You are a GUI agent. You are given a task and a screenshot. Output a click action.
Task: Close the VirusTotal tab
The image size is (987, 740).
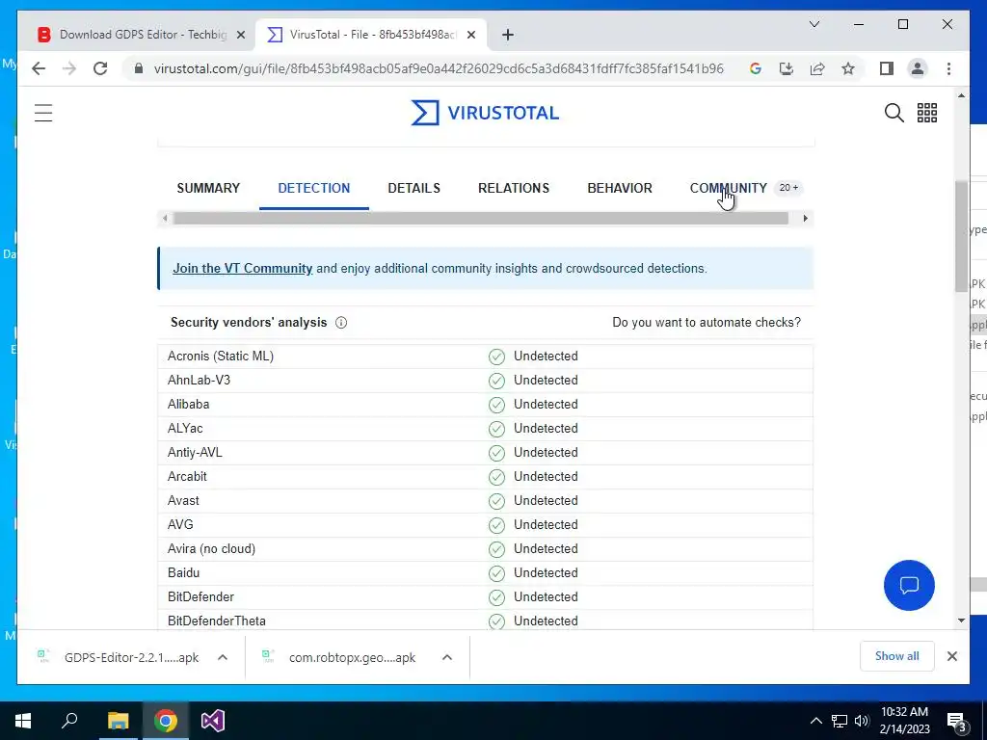(x=470, y=35)
